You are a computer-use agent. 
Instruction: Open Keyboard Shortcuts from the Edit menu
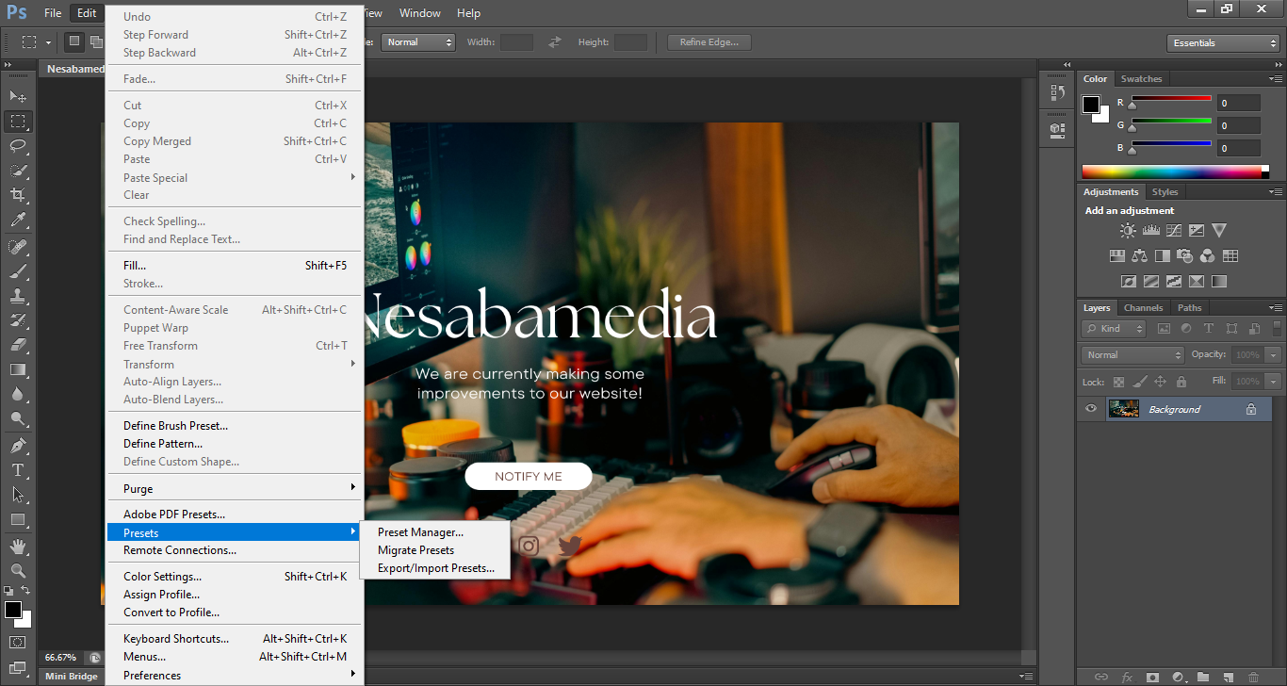[176, 639]
